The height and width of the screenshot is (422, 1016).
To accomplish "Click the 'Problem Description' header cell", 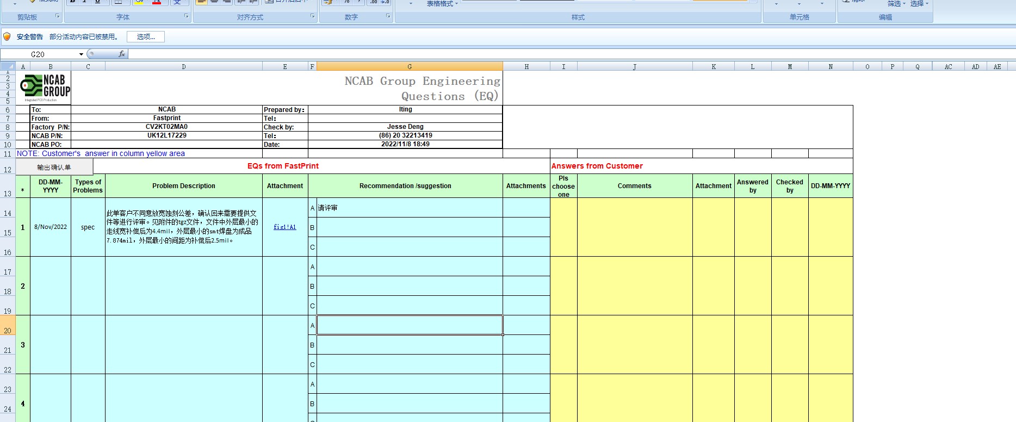I will coord(184,186).
